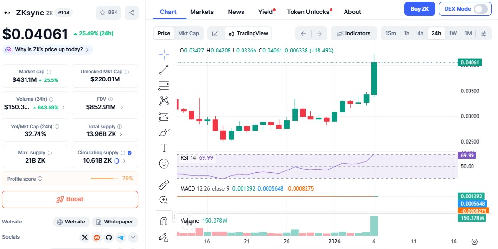498x249 pixels.
Task: Expand the socials dropdown chevron
Action: pyautogui.click(x=133, y=237)
